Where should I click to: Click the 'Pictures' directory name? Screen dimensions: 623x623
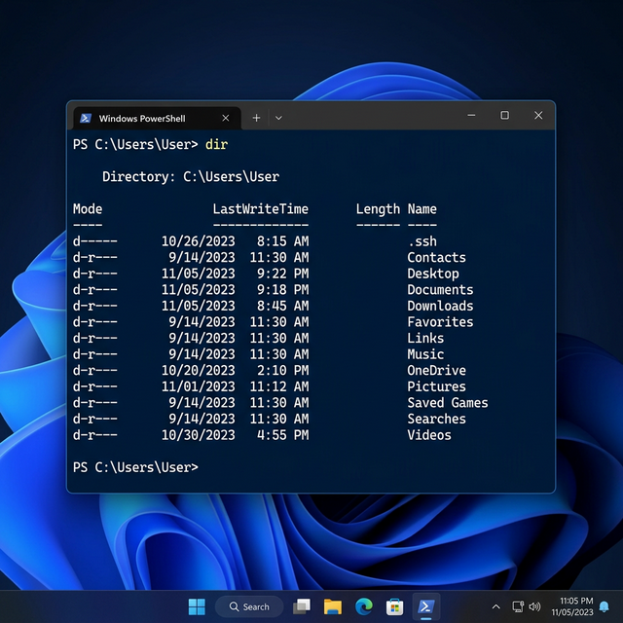pyautogui.click(x=437, y=386)
